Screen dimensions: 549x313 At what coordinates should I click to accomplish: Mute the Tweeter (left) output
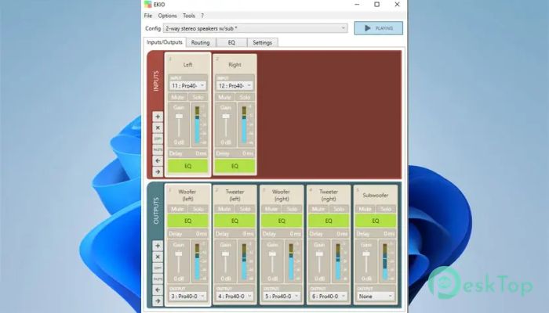[x=224, y=209]
